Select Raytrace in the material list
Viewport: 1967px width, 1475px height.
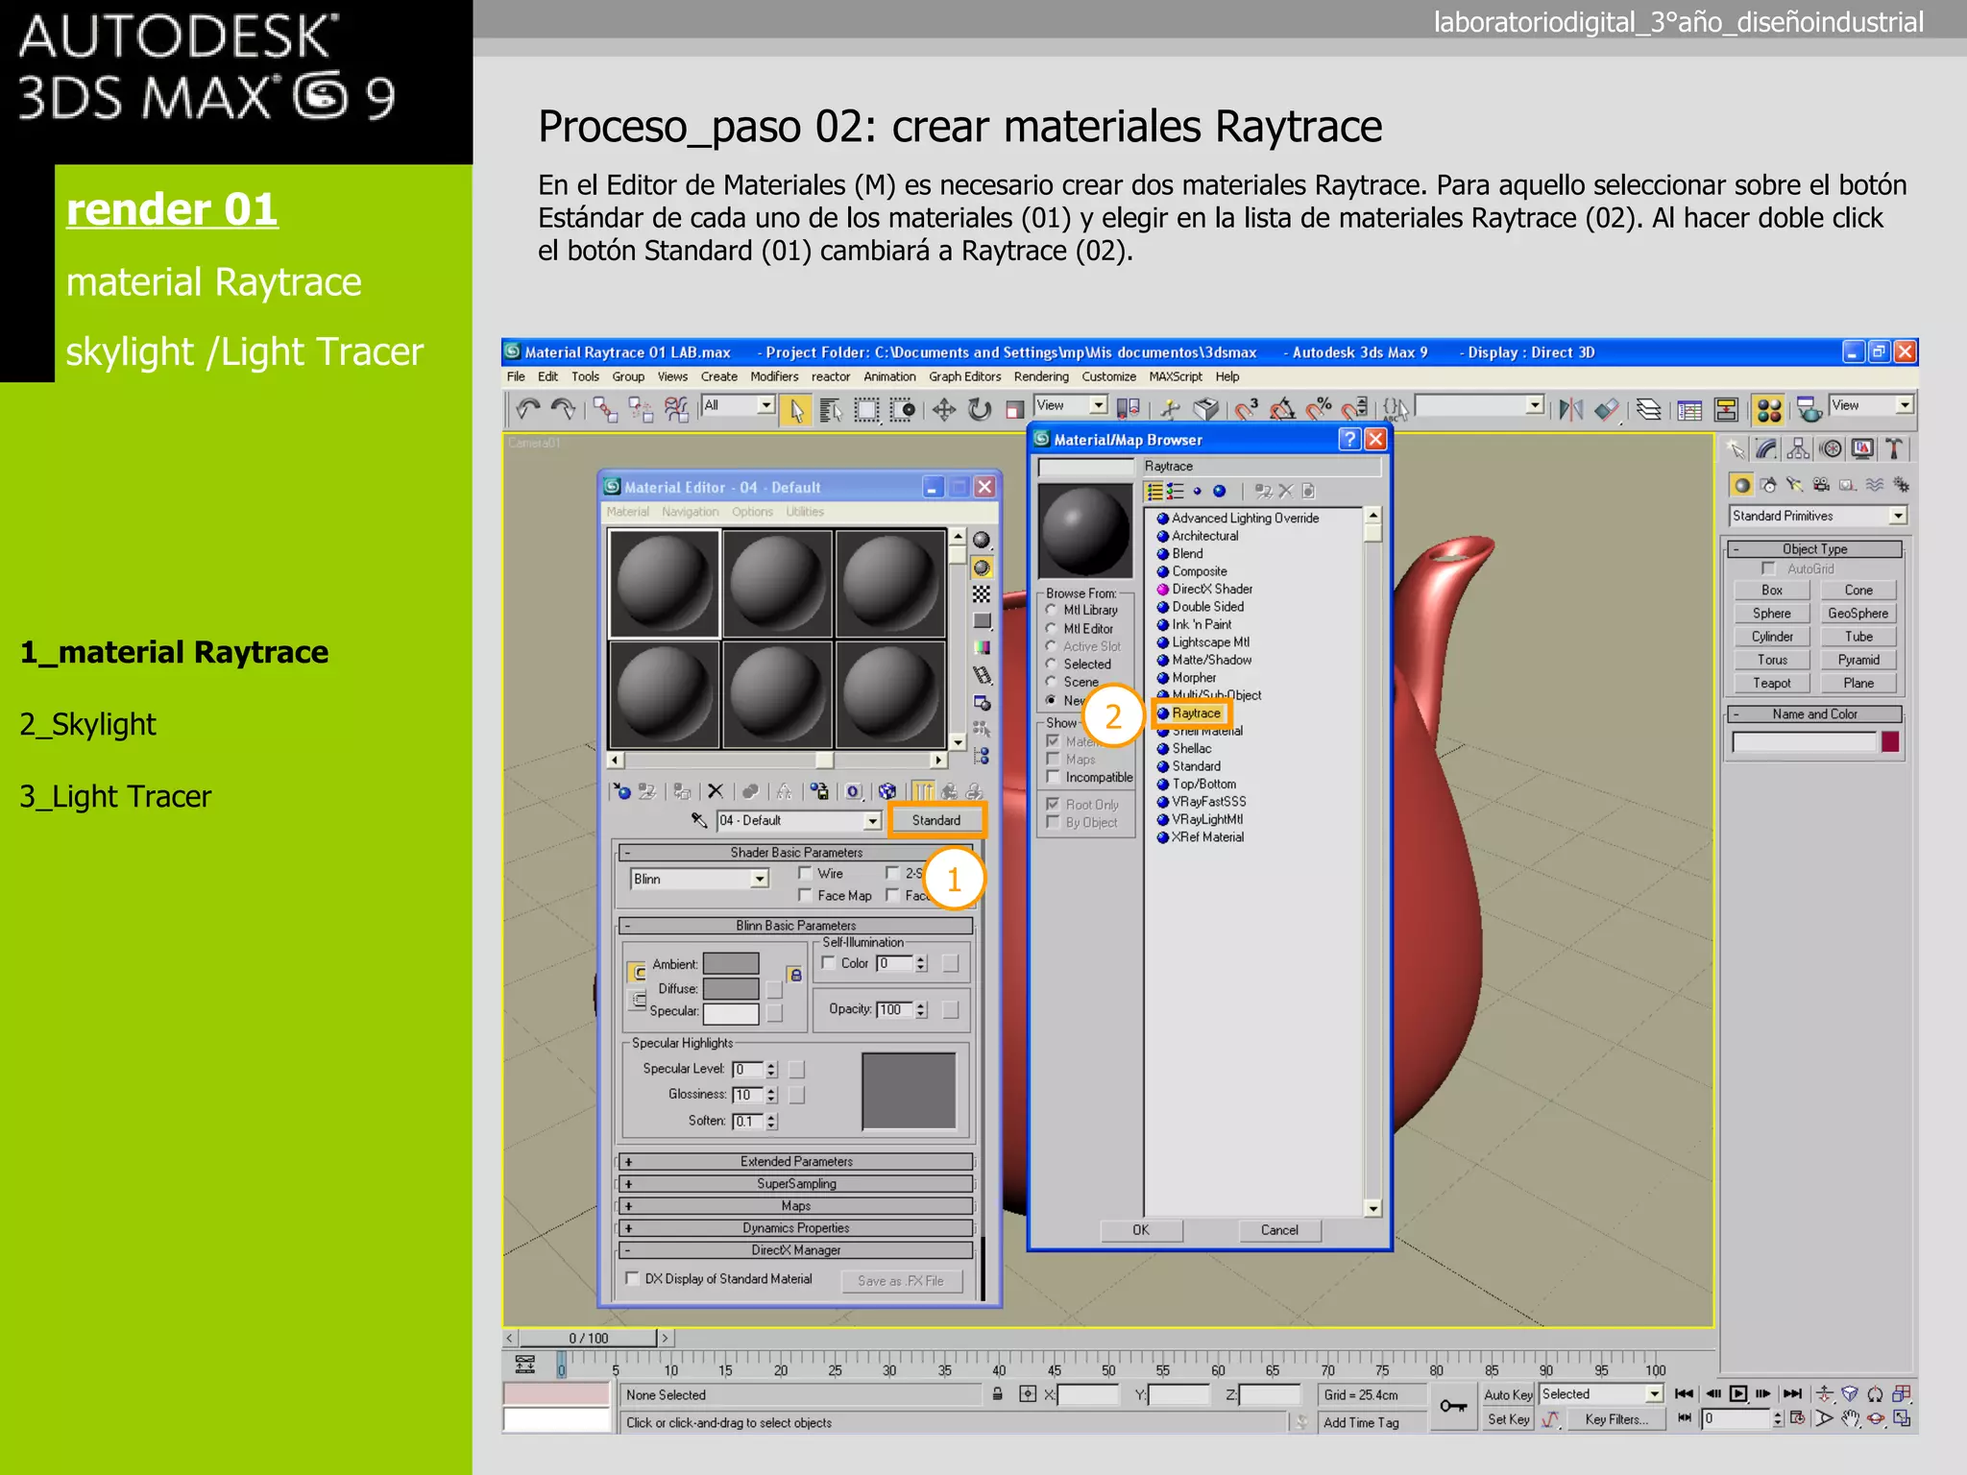(x=1195, y=713)
